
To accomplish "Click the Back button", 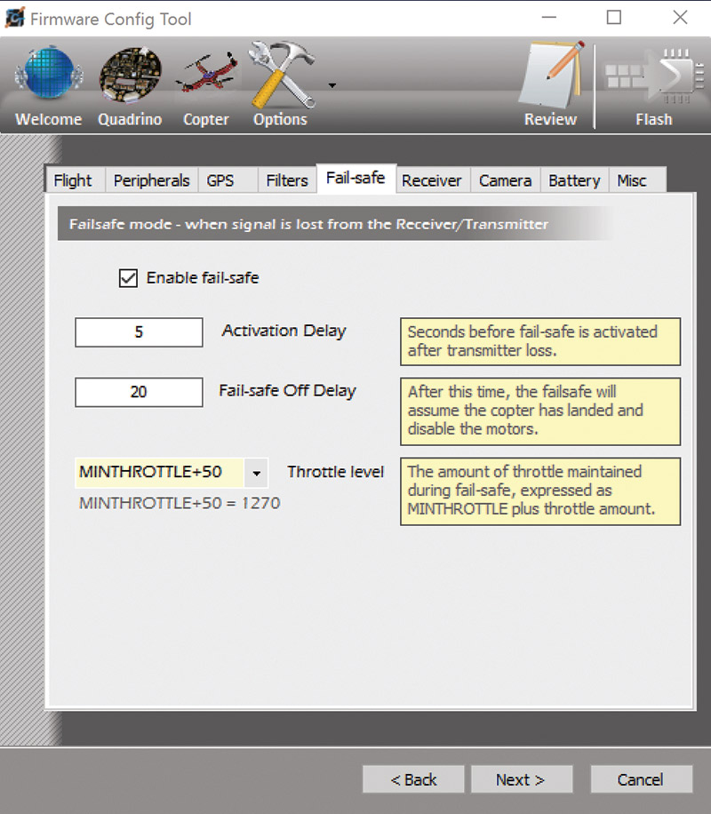I will coord(413,779).
